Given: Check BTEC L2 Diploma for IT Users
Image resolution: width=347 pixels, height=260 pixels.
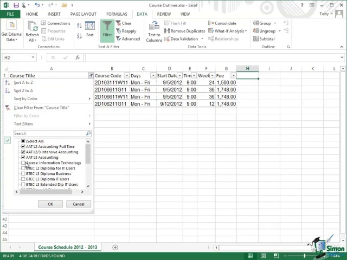Looking at the screenshot, I should [x=23, y=168].
